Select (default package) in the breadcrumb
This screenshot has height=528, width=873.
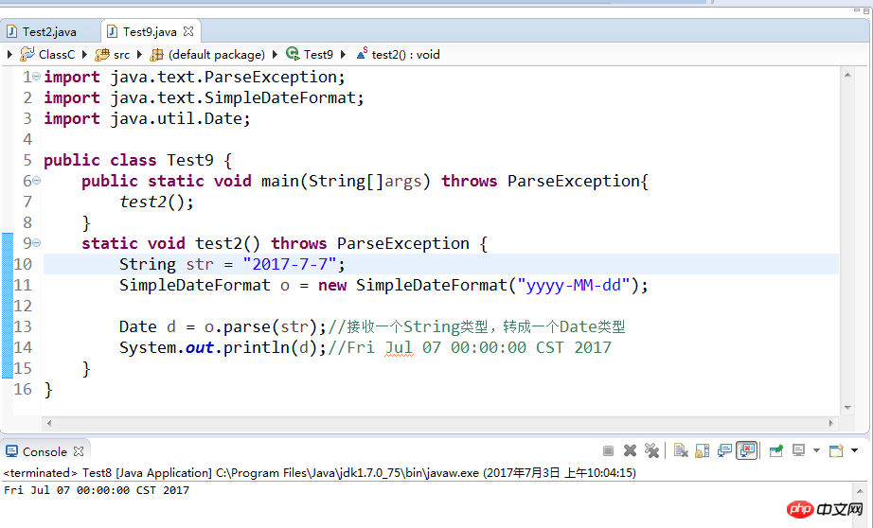point(217,55)
